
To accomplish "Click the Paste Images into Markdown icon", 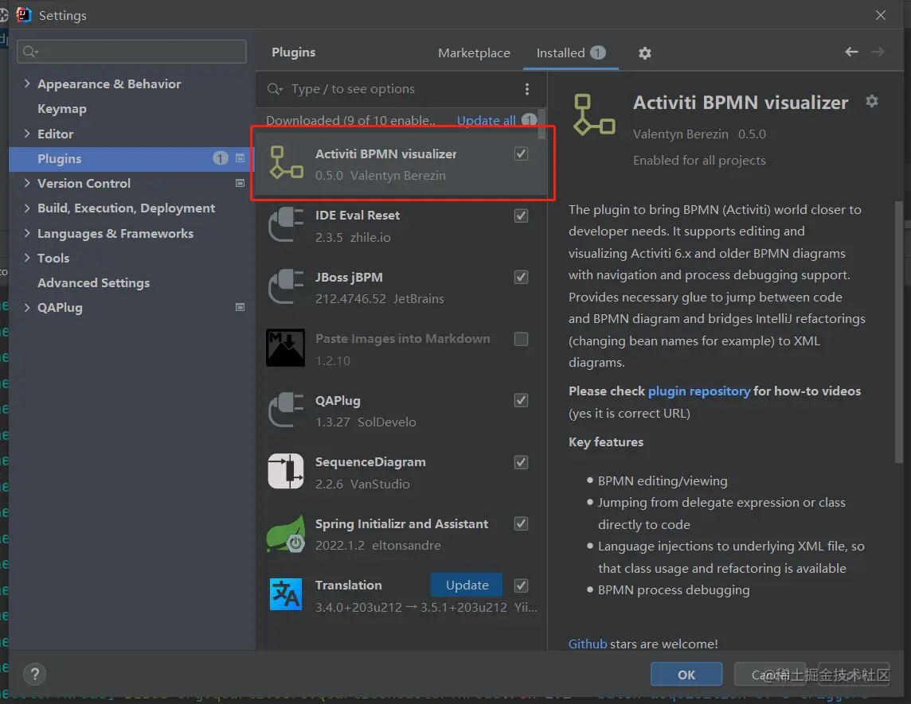I will pos(285,348).
